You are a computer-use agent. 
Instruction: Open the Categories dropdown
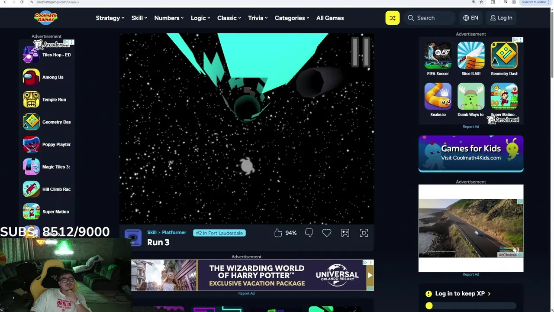point(292,18)
